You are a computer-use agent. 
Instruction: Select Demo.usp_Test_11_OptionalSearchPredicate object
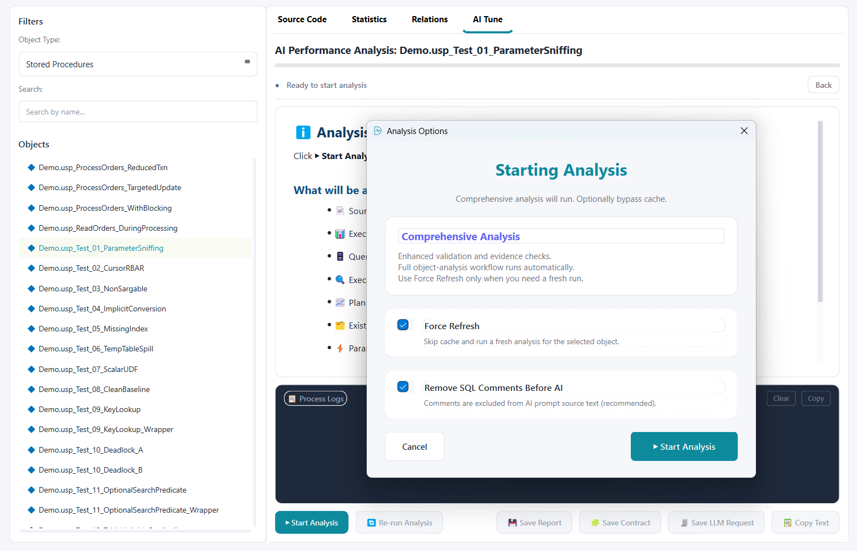(x=135, y=490)
